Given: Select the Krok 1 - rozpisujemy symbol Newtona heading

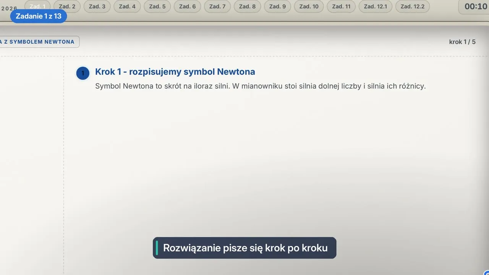Looking at the screenshot, I should pyautogui.click(x=175, y=72).
